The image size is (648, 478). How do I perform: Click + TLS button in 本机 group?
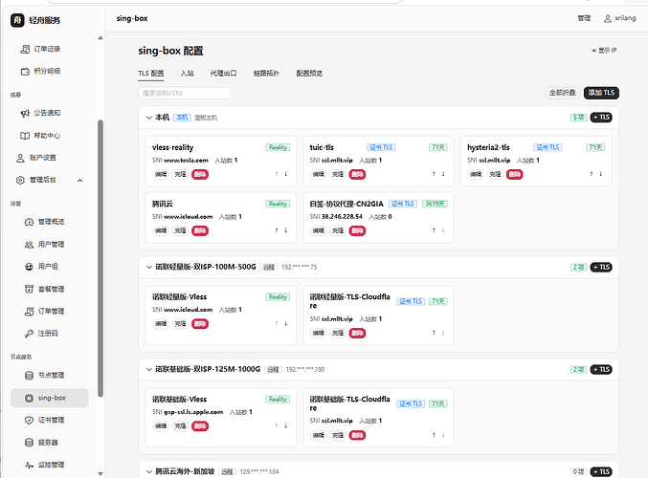[601, 118]
